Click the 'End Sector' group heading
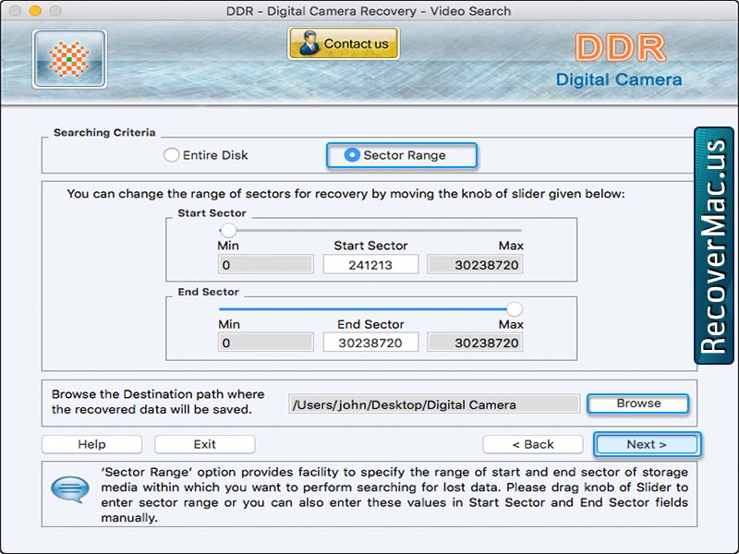Image resolution: width=739 pixels, height=554 pixels. 208,292
